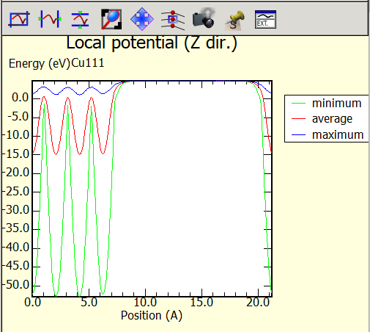Activate the blue four-arrow pan tool
The image size is (370, 332).
pyautogui.click(x=142, y=19)
